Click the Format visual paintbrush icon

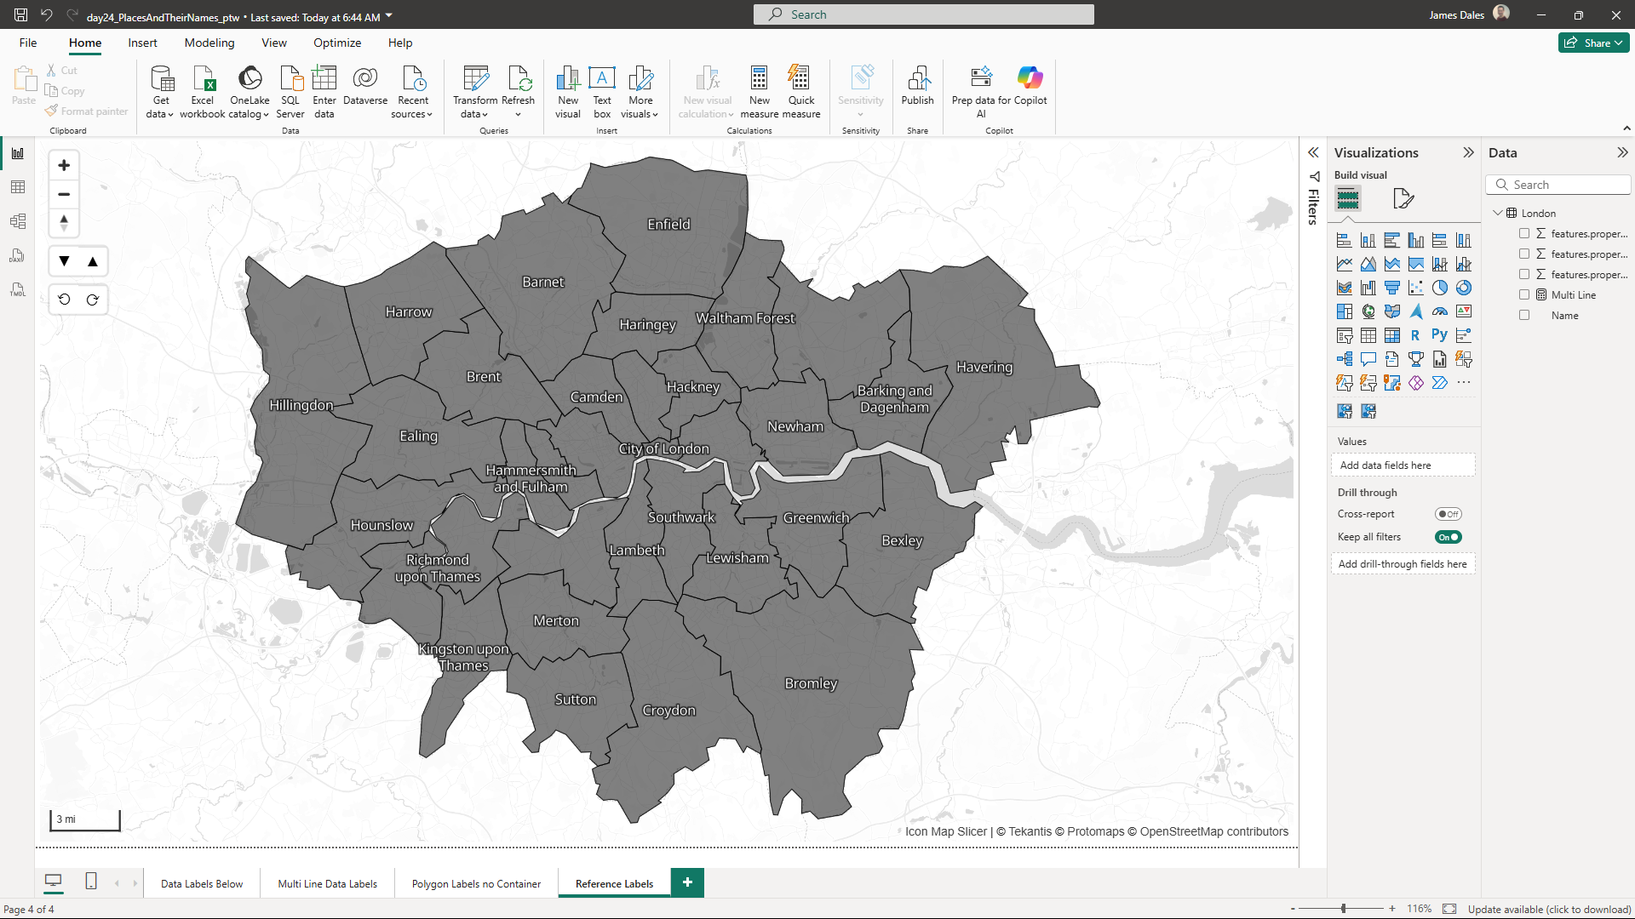tap(1403, 198)
